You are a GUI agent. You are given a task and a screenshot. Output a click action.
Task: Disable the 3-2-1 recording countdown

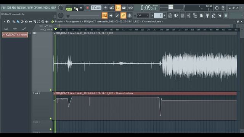tap(118, 8)
